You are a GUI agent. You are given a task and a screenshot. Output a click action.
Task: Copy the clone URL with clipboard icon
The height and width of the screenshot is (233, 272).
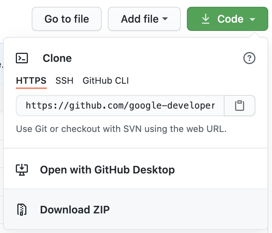240,106
